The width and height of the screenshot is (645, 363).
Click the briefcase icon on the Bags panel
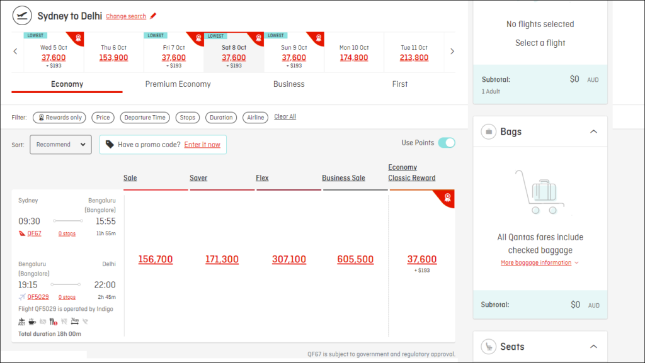[x=488, y=131]
